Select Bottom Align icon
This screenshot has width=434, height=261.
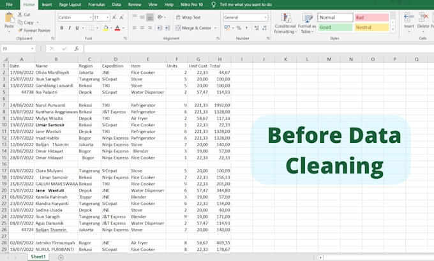[x=150, y=17]
